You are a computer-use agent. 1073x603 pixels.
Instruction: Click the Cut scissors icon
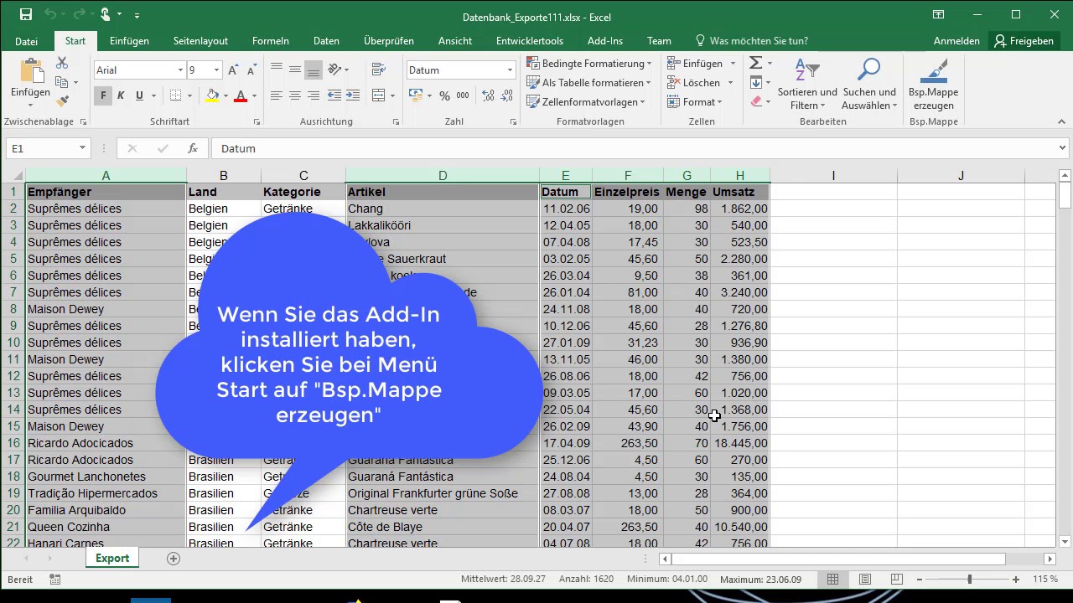(x=62, y=64)
